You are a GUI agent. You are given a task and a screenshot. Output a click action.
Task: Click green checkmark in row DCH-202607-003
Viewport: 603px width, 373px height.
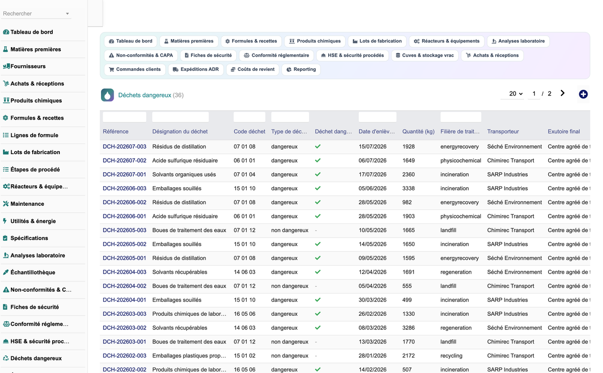click(318, 147)
